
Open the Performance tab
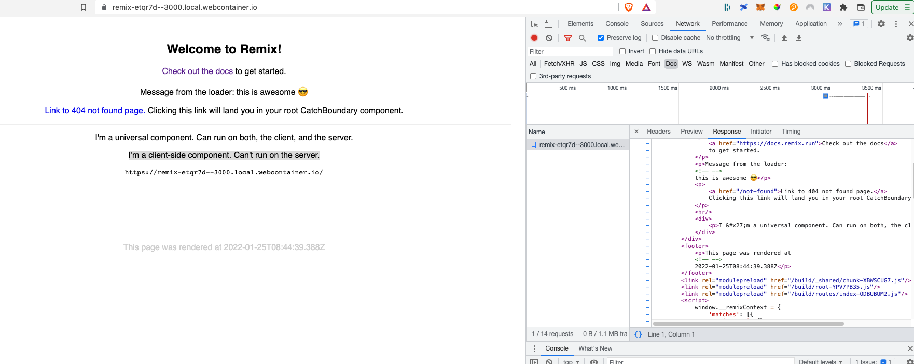pos(729,24)
